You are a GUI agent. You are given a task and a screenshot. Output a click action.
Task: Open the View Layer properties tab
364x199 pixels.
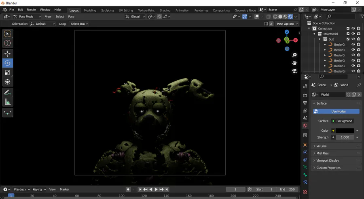pyautogui.click(x=305, y=111)
